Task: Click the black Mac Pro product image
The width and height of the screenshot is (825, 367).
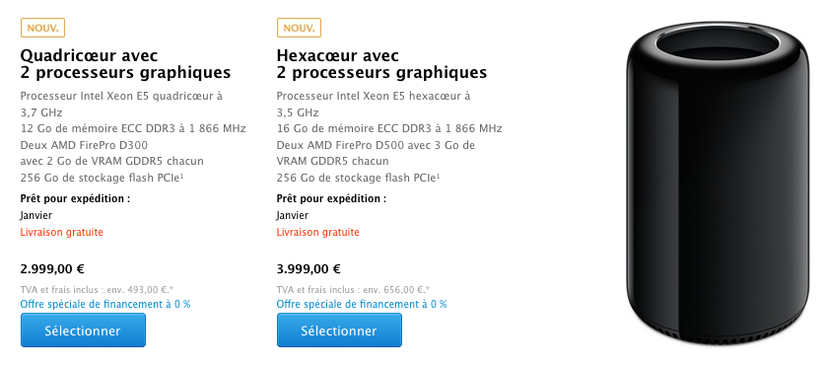Action: tap(718, 185)
